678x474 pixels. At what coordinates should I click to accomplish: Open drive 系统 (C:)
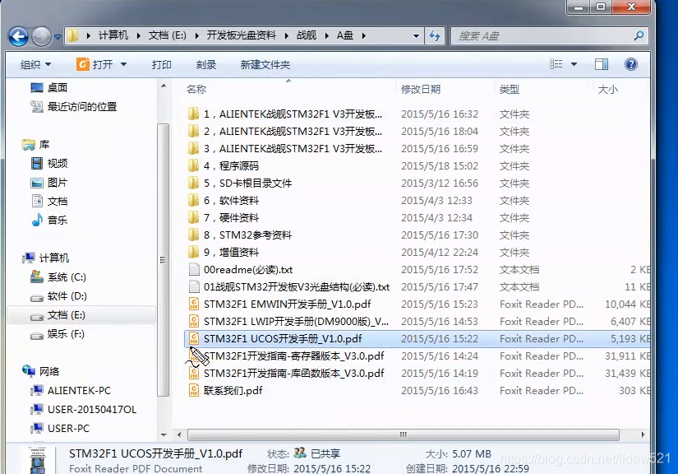pos(67,277)
